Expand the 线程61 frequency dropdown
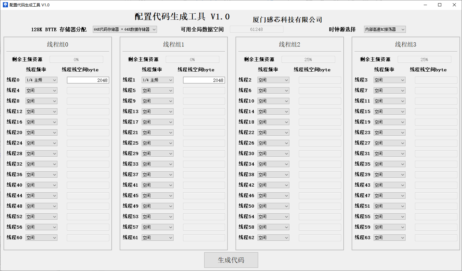 coord(158,238)
